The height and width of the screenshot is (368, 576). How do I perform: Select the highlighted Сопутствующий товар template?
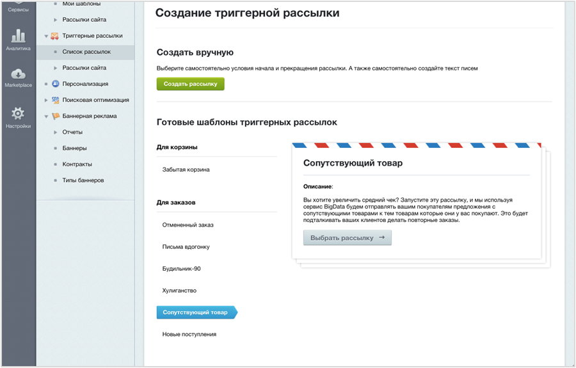tap(197, 312)
